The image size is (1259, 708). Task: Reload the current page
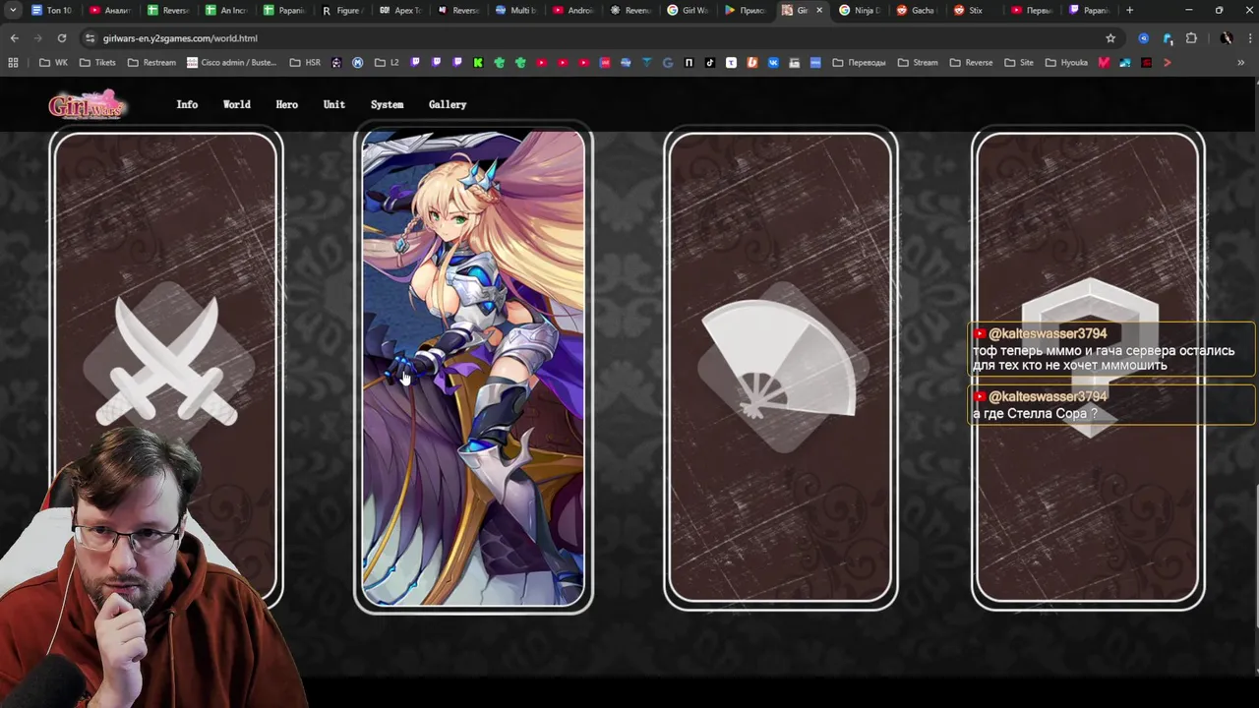(x=61, y=38)
